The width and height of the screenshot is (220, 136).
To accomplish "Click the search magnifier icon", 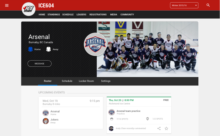I will 208,5.
